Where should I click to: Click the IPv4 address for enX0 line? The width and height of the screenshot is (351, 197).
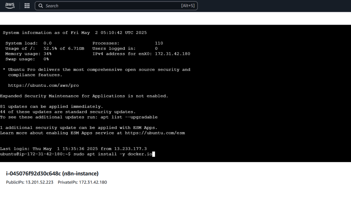pyautogui.click(x=141, y=54)
